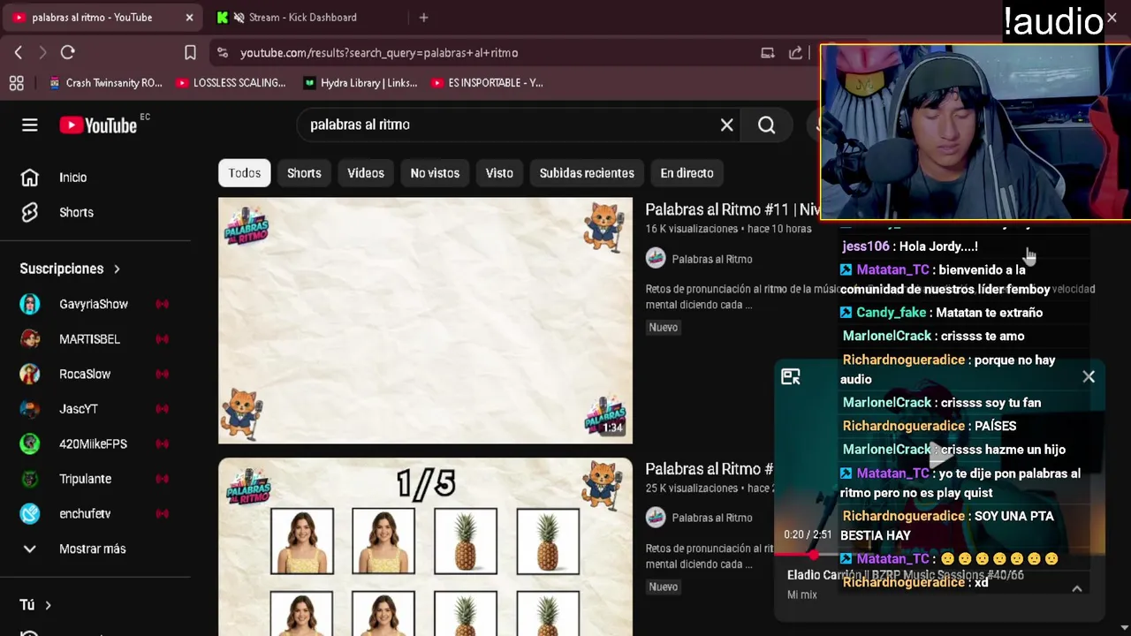Image resolution: width=1131 pixels, height=636 pixels.
Task: Open Palabras al Ritmo #11 video title
Action: pyautogui.click(x=732, y=209)
